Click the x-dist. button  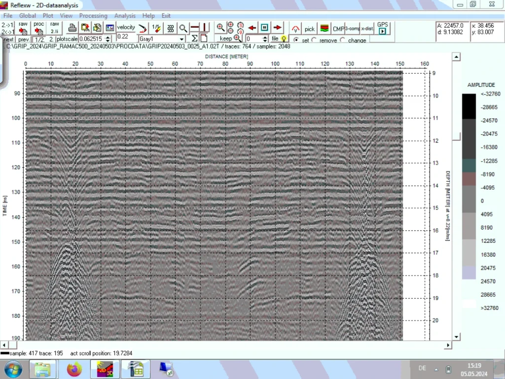point(367,29)
